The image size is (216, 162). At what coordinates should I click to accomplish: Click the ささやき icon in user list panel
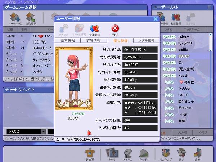(x=190, y=19)
